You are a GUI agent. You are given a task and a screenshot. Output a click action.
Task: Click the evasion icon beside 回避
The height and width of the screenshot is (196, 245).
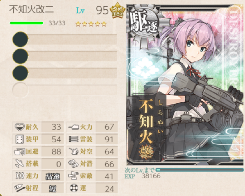coord(20,151)
